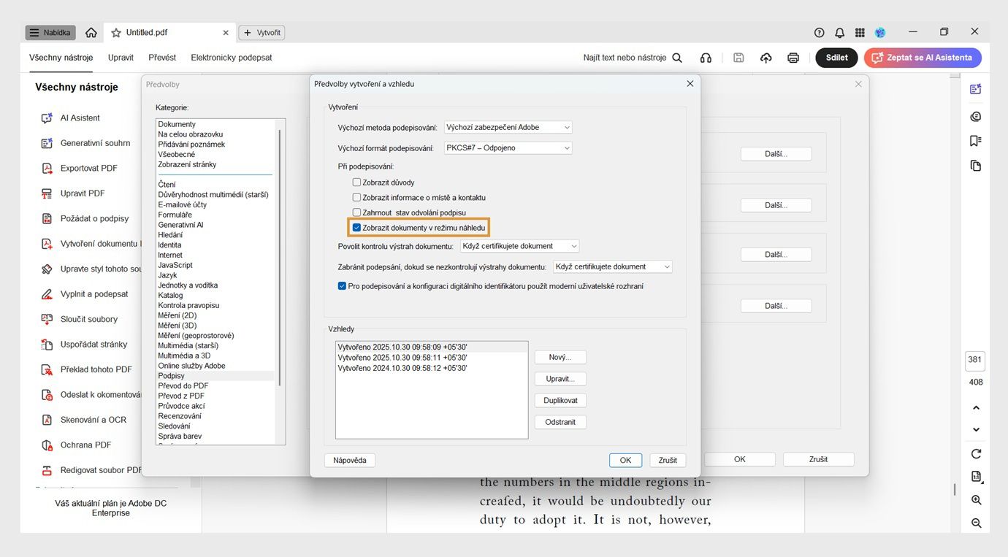Click Zeptat se AI Asistenta button
This screenshot has height=557, width=1008.
point(923,58)
